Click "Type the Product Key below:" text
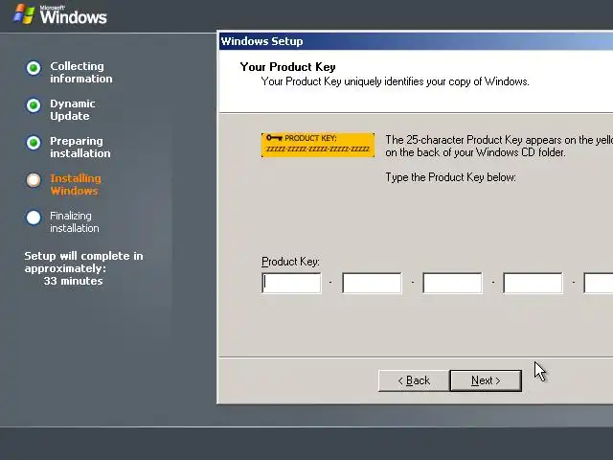 (451, 177)
